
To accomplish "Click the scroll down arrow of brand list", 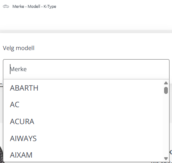I will [166, 158].
